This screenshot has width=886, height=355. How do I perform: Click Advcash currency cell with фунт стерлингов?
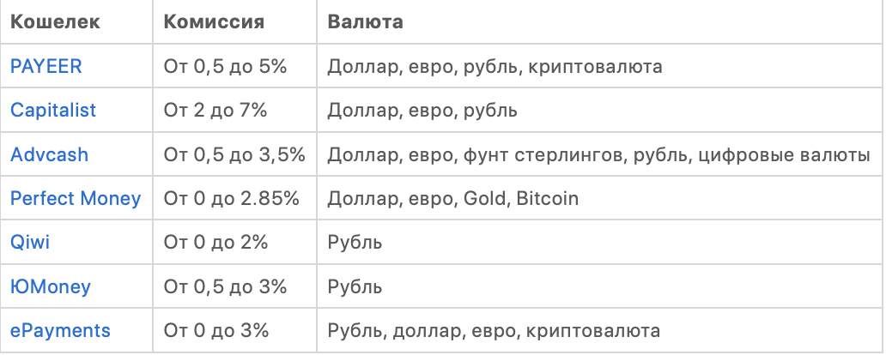(598, 155)
